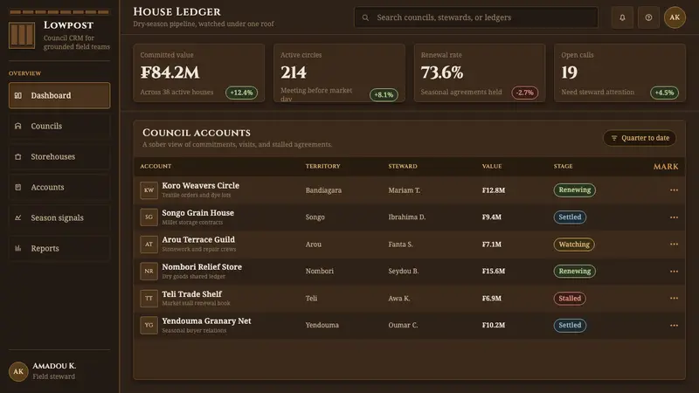Click Renewing badge for Nombori Relief Store
Viewport: 699px width, 393px height.
point(575,271)
